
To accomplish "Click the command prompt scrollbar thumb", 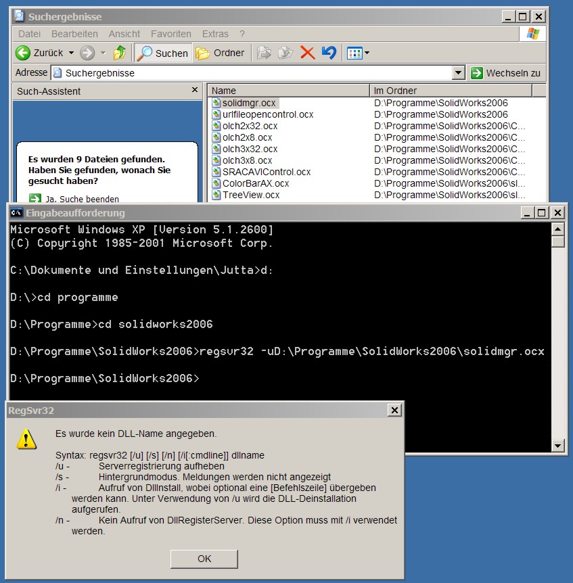I will [x=557, y=241].
